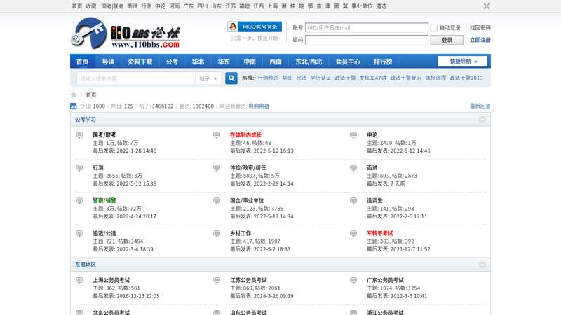Click hot search term 罗红军47讲

click(x=373, y=78)
